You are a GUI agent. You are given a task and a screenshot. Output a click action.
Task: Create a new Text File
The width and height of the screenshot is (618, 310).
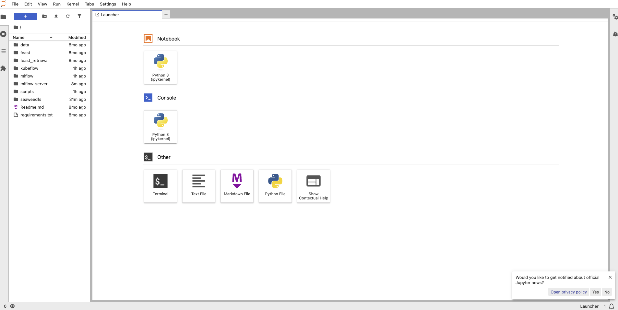point(199,186)
